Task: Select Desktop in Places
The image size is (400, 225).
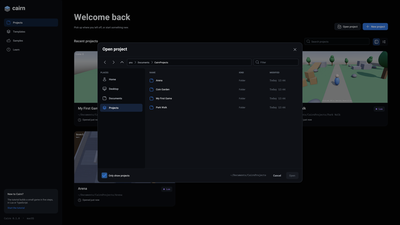Action: [x=121, y=89]
